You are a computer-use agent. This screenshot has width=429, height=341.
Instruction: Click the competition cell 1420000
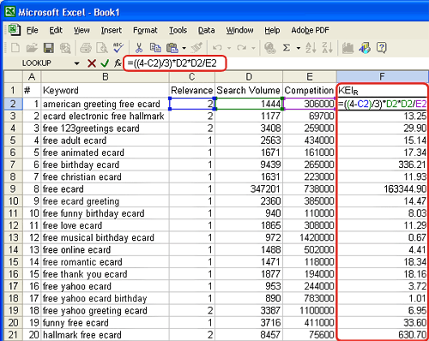click(x=310, y=237)
